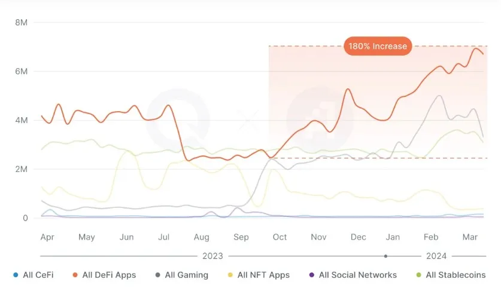Click the blue All CeFi legend dot

point(16,275)
